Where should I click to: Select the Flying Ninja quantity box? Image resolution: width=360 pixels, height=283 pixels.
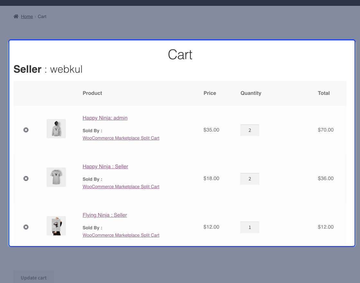click(x=250, y=227)
